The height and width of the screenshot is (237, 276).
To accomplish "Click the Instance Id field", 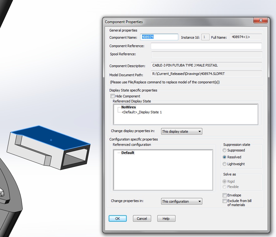I will [x=205, y=37].
